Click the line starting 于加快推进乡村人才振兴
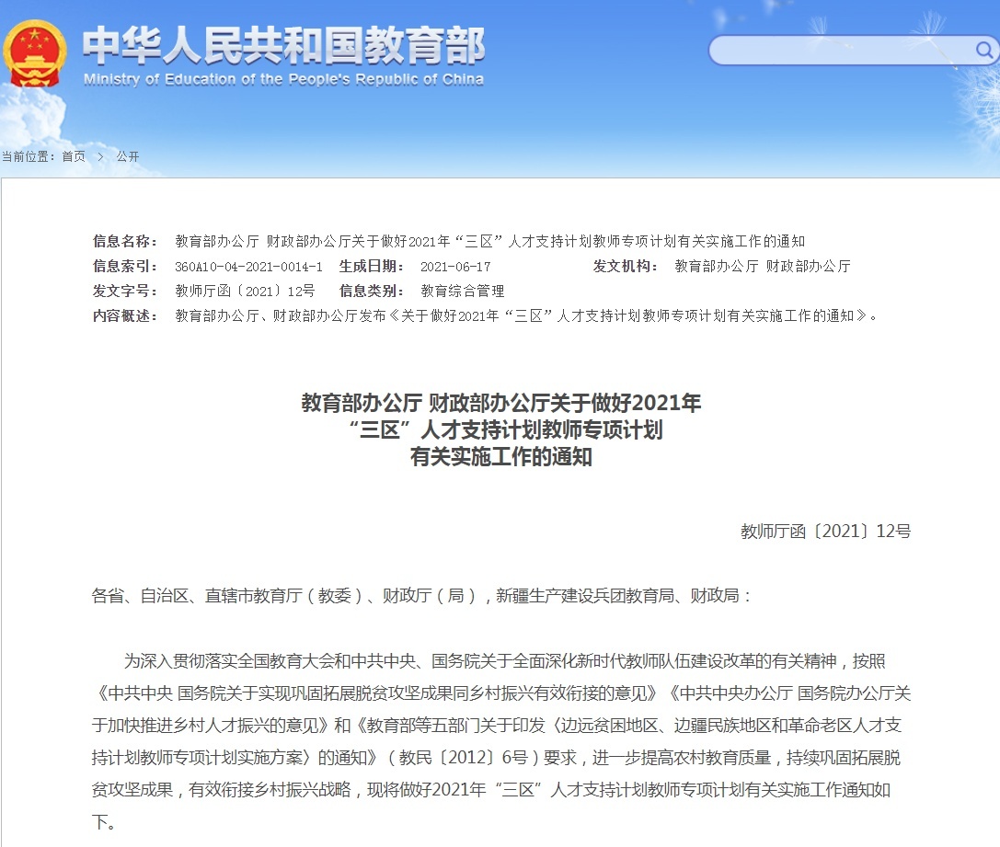This screenshot has height=847, width=1000. point(497,726)
